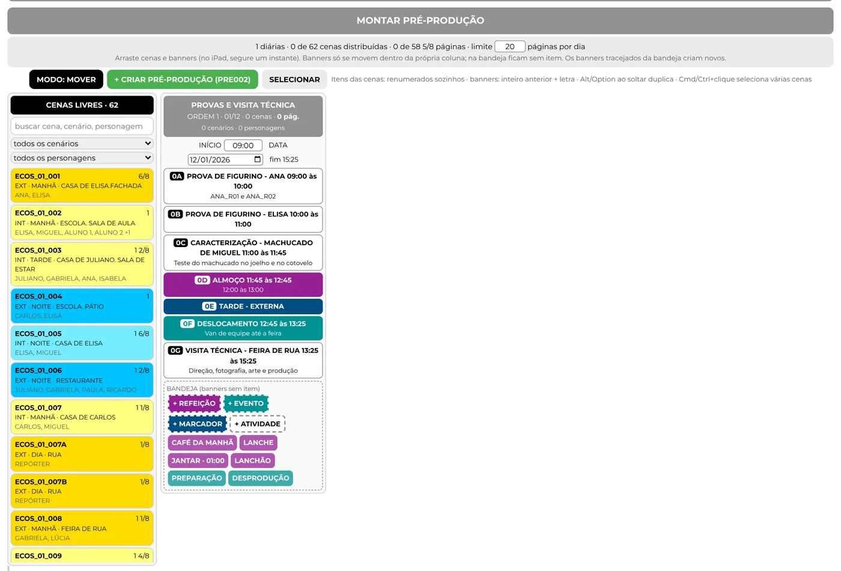The image size is (841, 571).
Task: Click the PROVAS E VISITA TÉCNICA day header
Action: click(243, 116)
